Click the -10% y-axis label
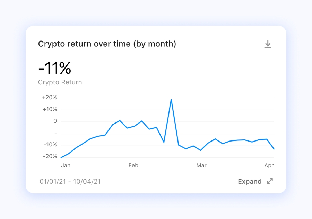This screenshot has width=312, height=219. point(50,145)
